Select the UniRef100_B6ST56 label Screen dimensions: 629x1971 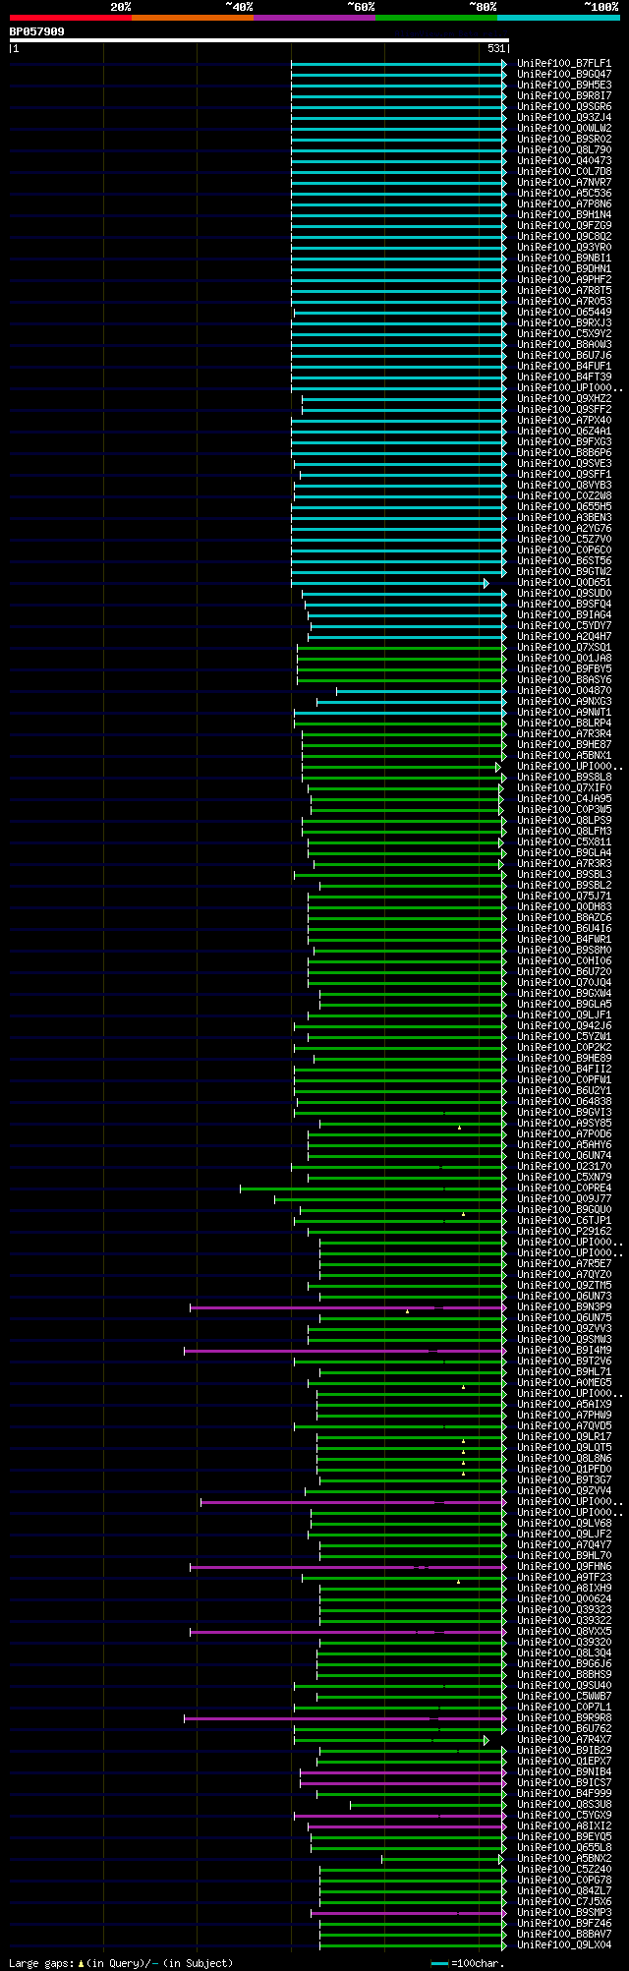pos(564,560)
